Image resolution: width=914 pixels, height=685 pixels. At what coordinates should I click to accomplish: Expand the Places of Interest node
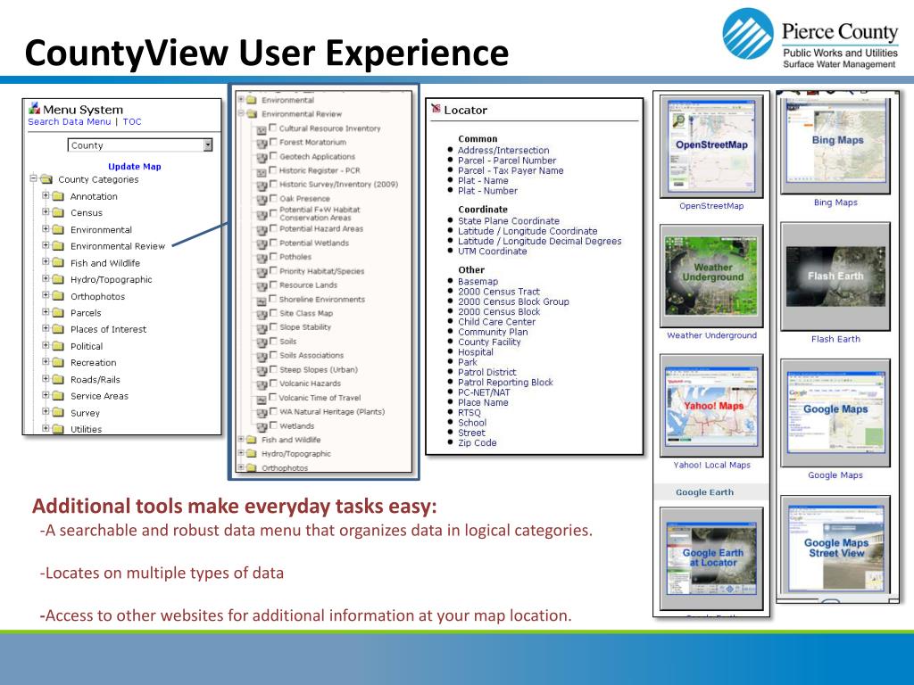click(x=46, y=328)
